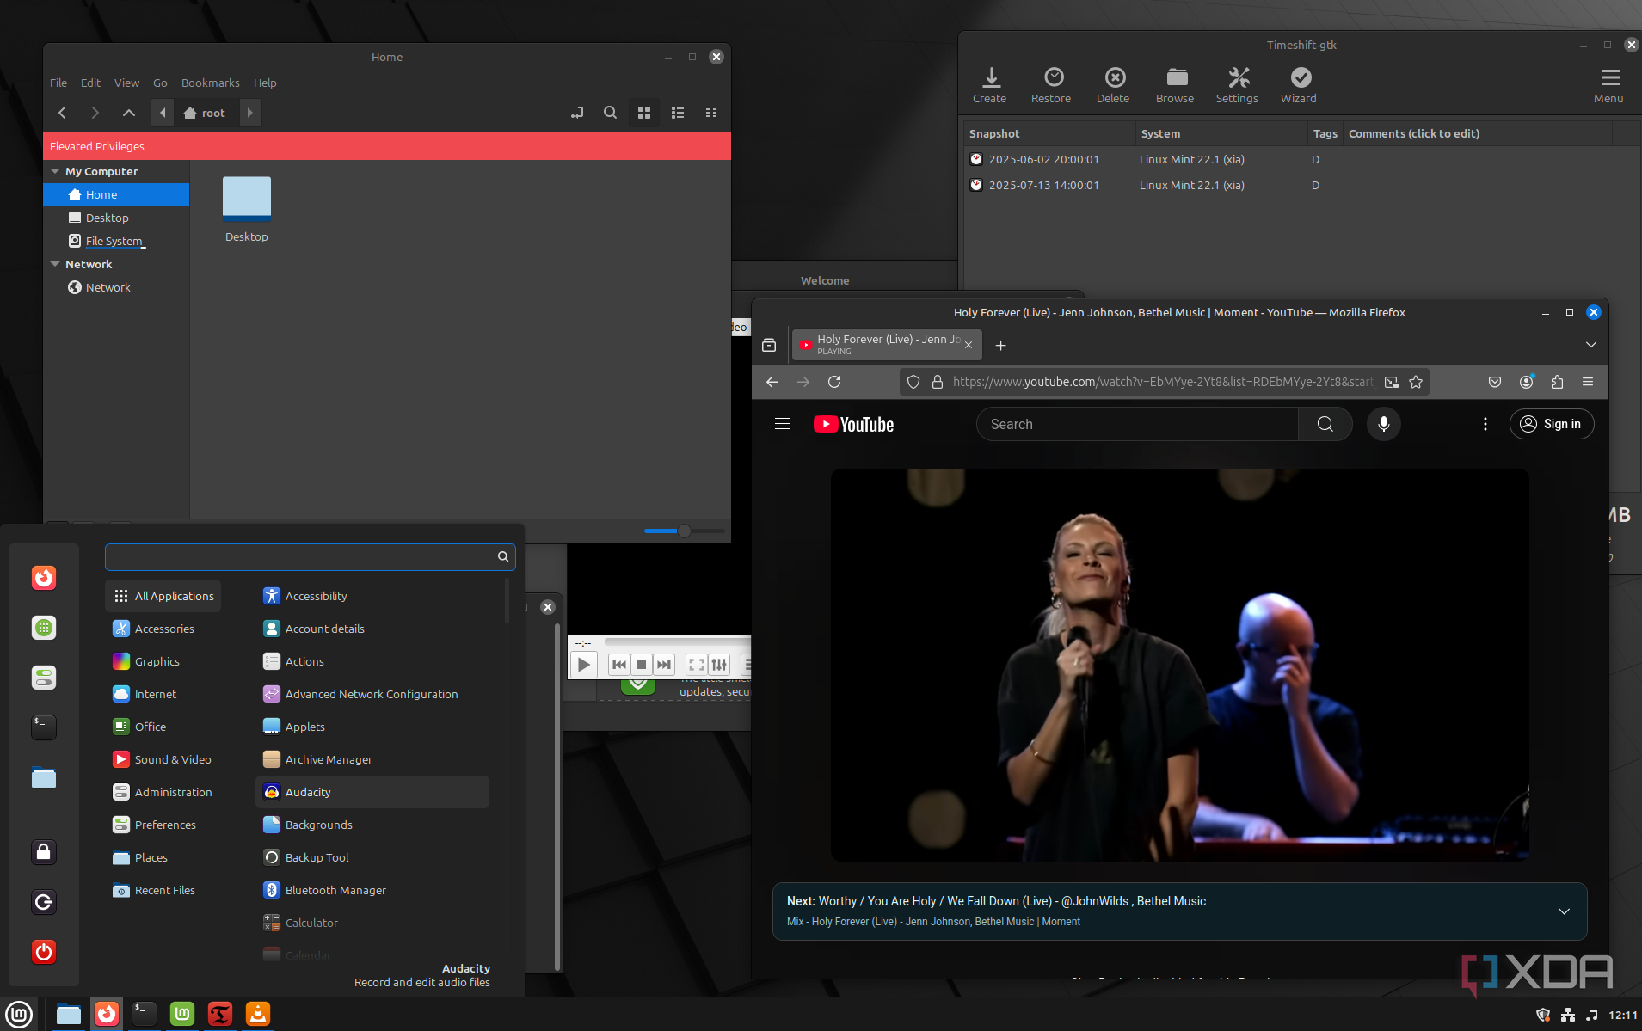Click the Save to Pocket icon in Firefox
1642x1031 pixels.
click(x=1495, y=382)
